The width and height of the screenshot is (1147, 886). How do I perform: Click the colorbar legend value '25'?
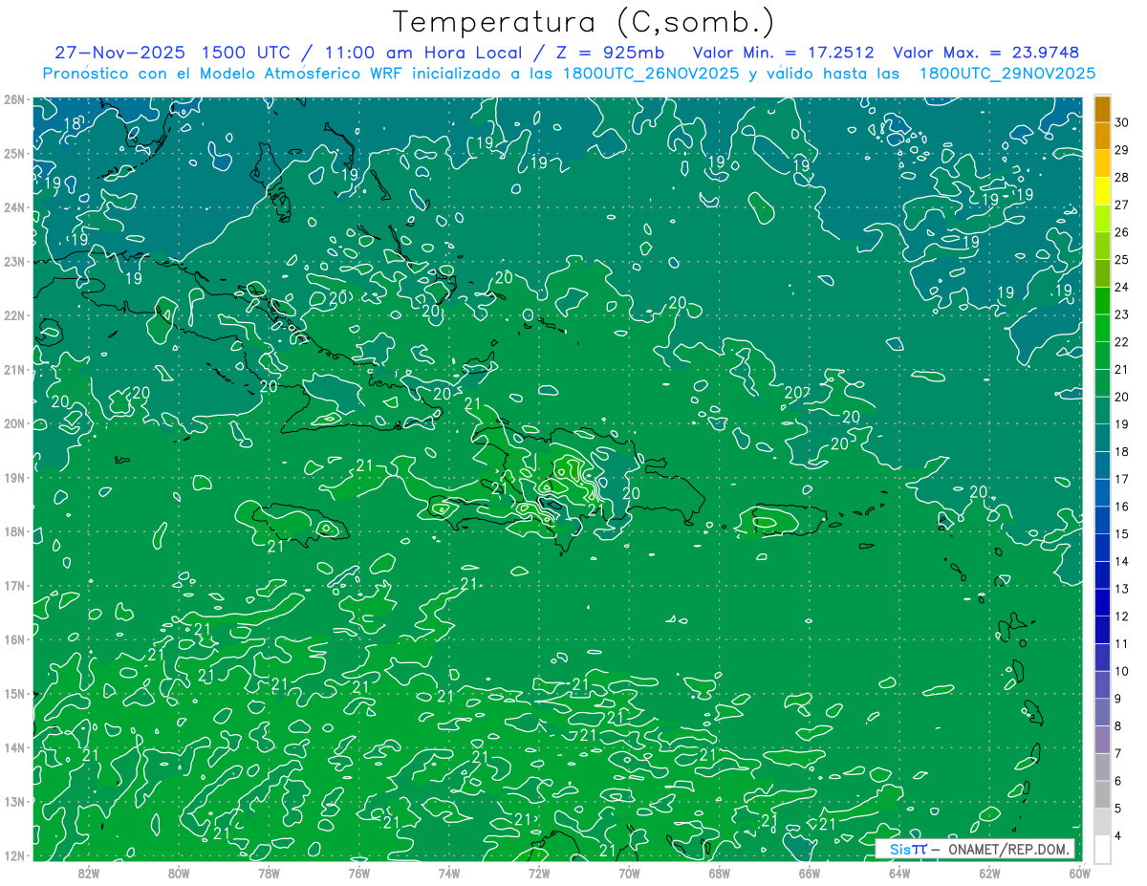(1122, 260)
